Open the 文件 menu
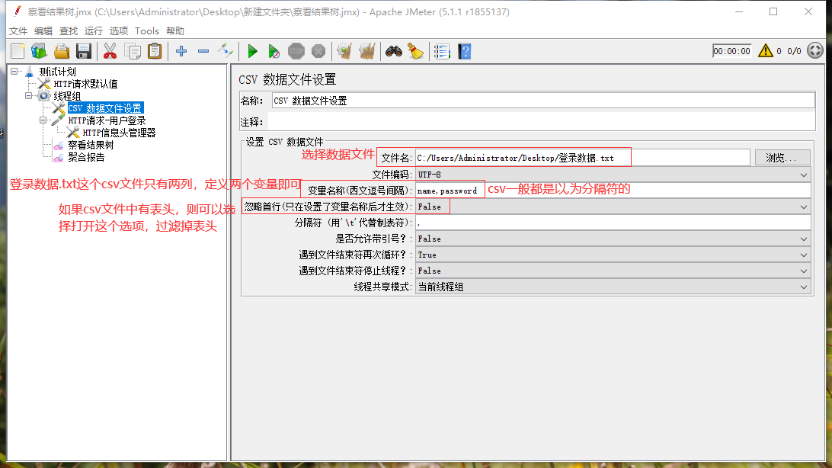This screenshot has height=468, width=832. coord(18,30)
